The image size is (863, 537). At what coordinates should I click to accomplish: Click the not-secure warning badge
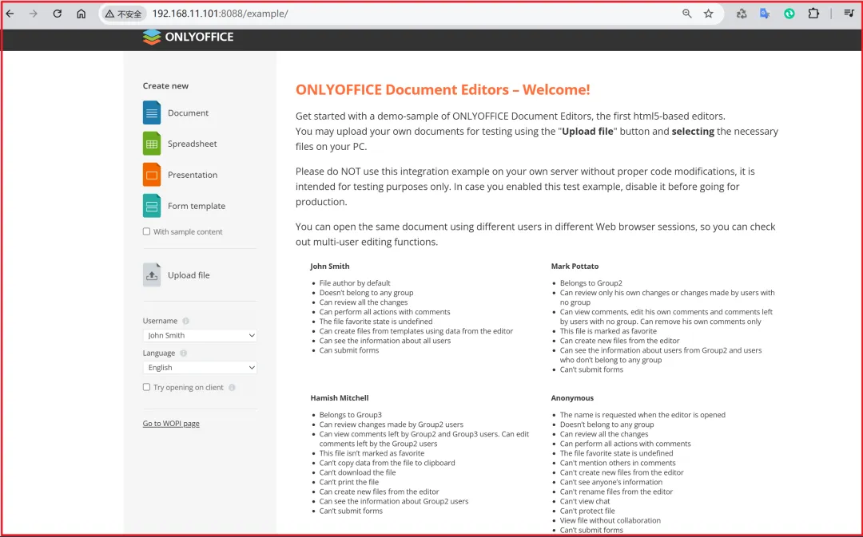[x=124, y=14]
